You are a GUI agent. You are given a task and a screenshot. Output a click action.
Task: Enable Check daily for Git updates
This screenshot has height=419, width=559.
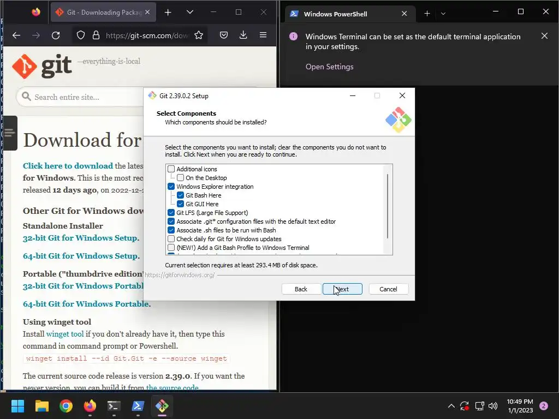171,239
